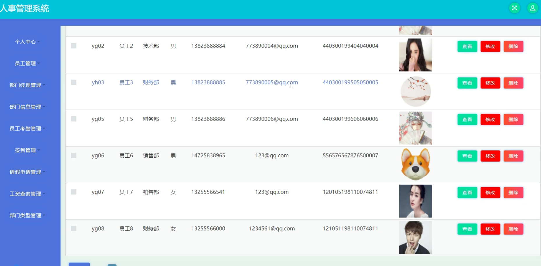541x266 pixels.
Task: Click ID number 440300199505050005
Action: [x=350, y=82]
